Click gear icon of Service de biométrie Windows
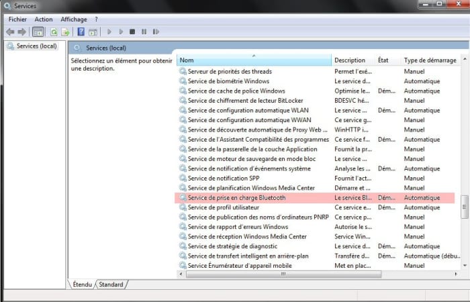 coord(183,81)
